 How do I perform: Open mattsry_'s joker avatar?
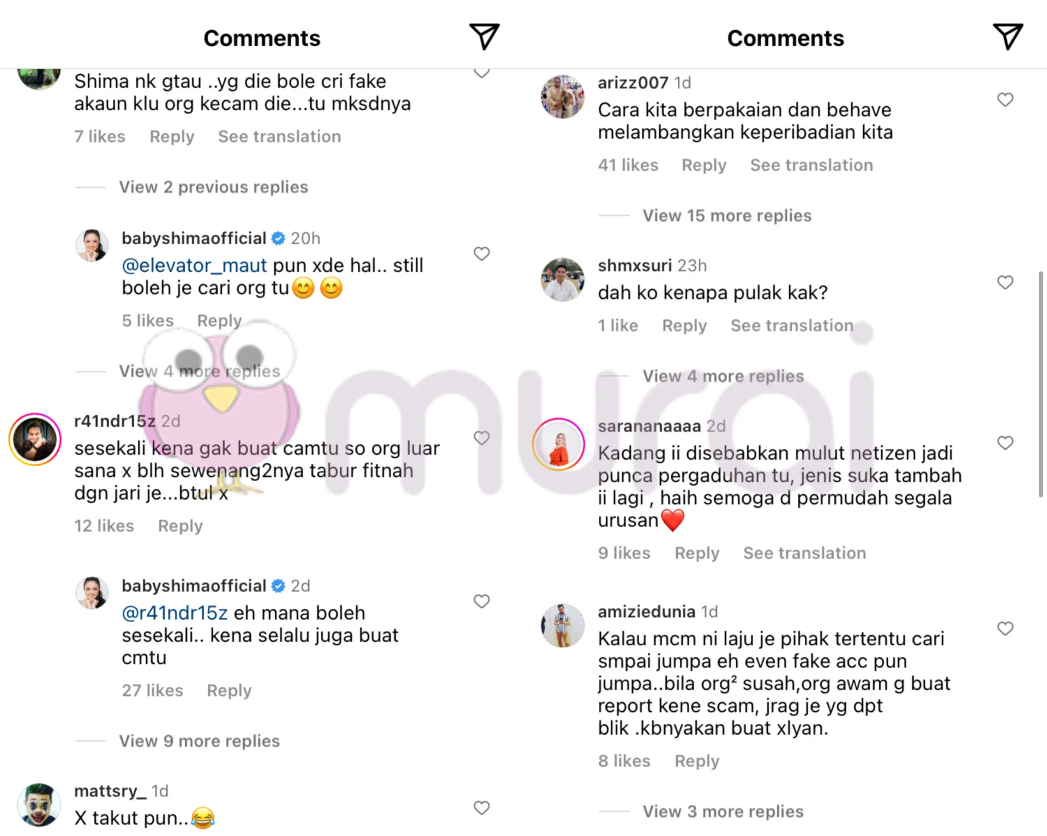click(39, 805)
